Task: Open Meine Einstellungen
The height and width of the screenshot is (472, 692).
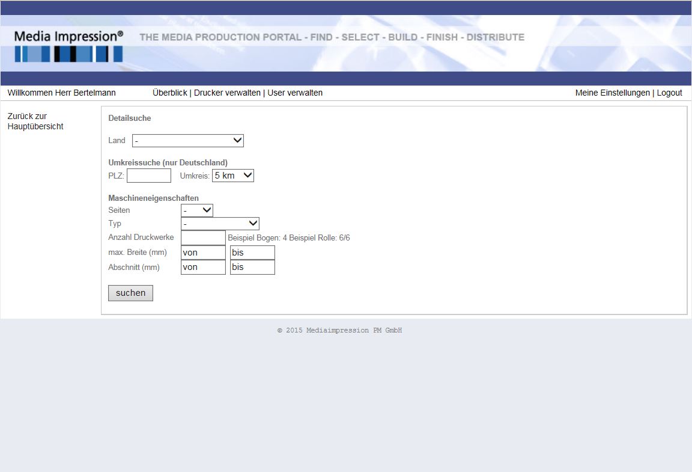Action: (612, 93)
